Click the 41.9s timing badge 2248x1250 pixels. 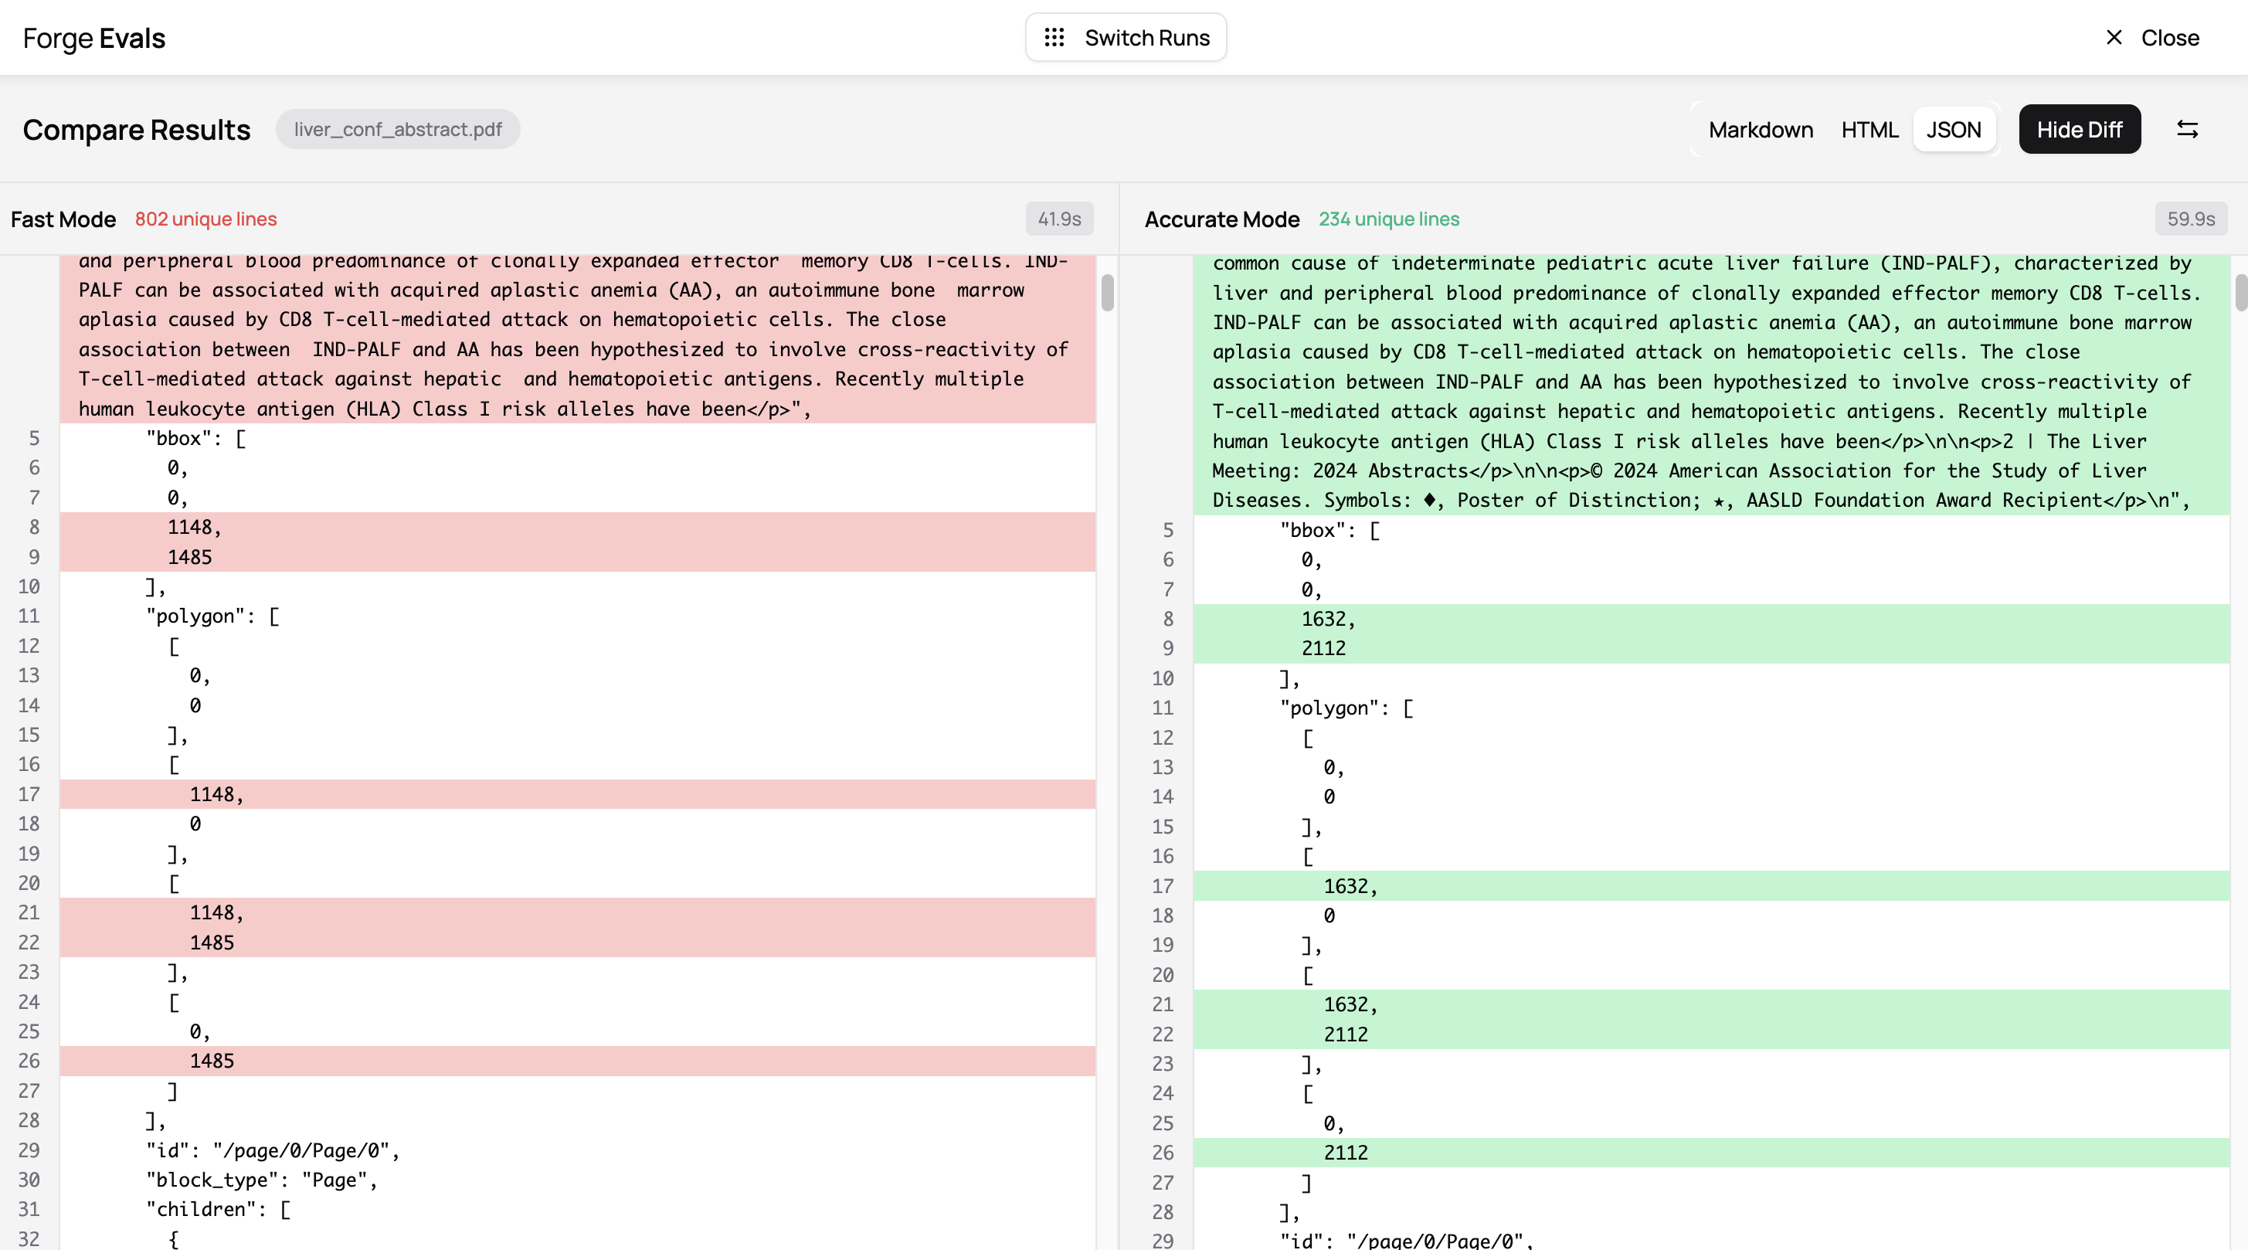[1059, 219]
